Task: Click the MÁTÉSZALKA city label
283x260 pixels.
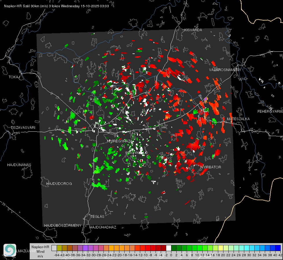Action: click(238, 119)
